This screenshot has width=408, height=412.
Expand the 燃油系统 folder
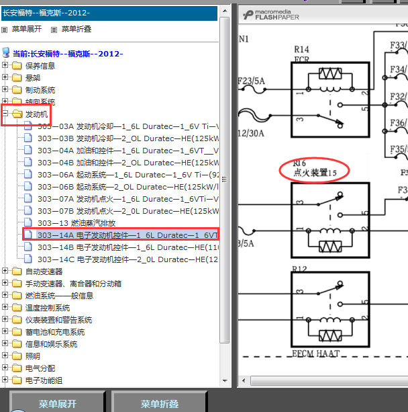pyautogui.click(x=5, y=294)
